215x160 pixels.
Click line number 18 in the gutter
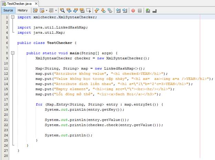[x=6, y=104]
